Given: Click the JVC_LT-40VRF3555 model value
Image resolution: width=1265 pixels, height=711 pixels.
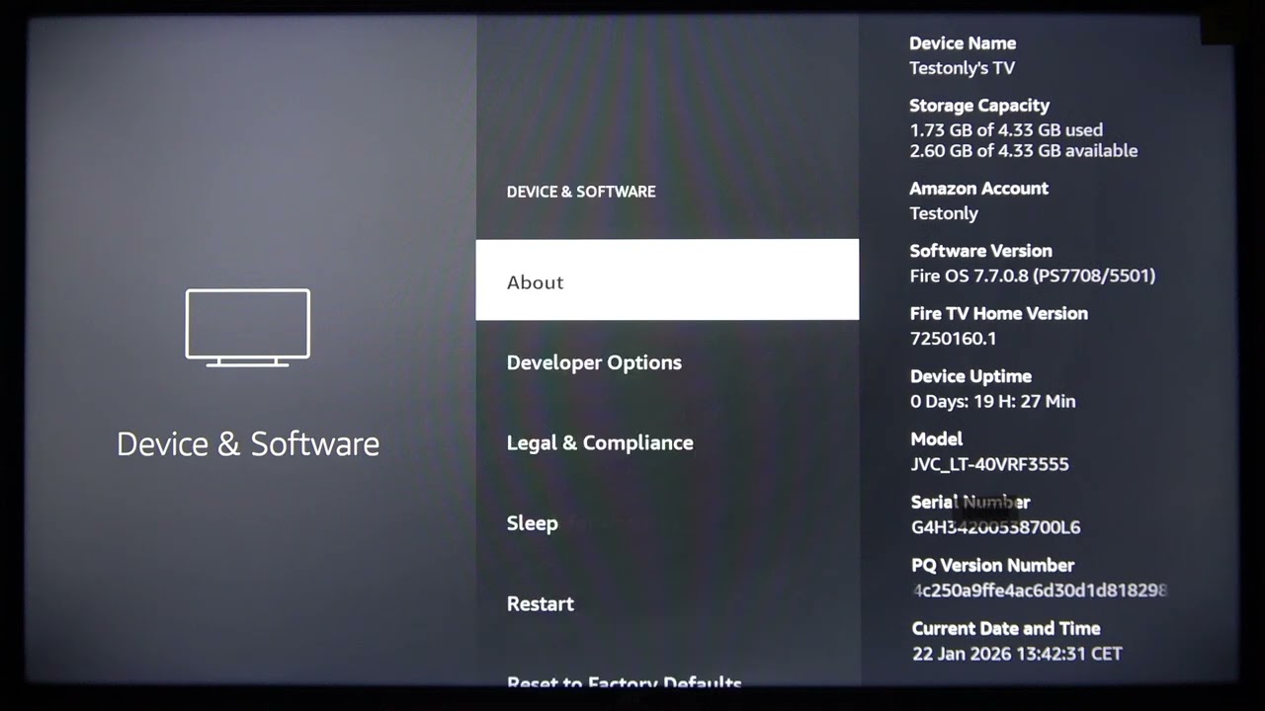Looking at the screenshot, I should click(x=989, y=464).
